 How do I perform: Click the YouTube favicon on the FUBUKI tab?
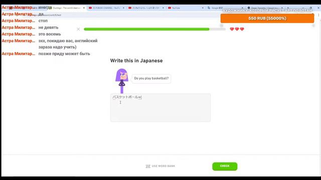(x=90, y=8)
